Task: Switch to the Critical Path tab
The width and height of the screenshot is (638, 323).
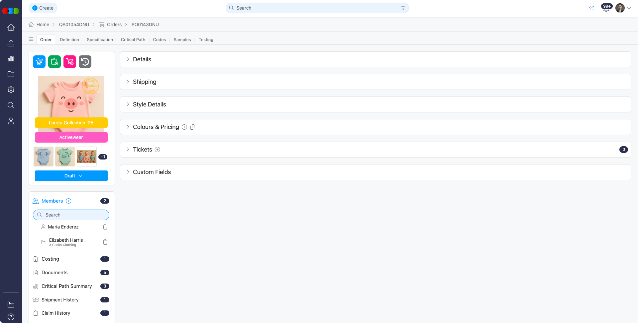Action: coord(133,39)
